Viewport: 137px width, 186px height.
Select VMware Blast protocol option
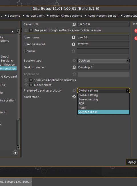click(x=103, y=112)
